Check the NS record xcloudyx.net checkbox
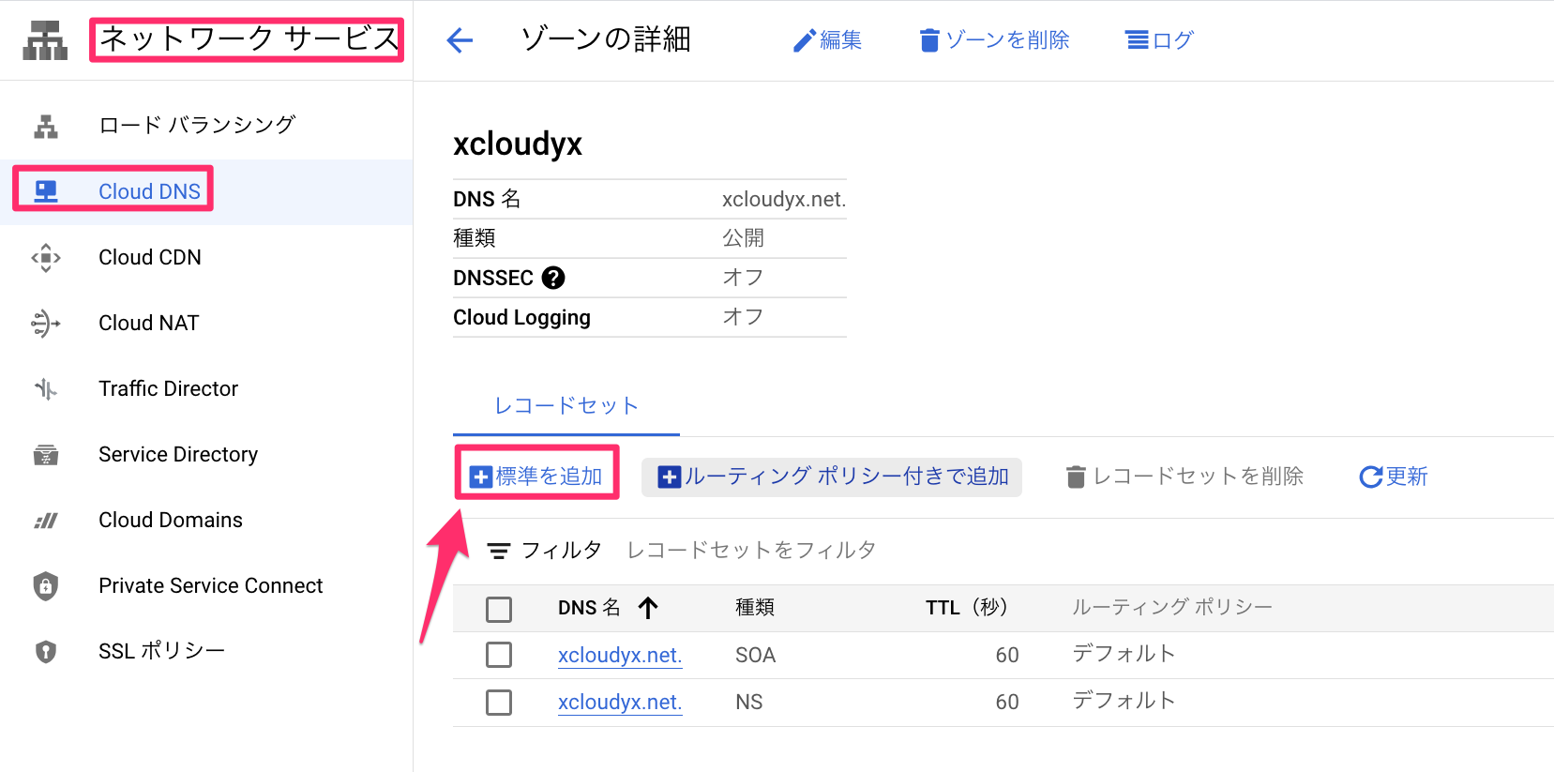Viewport: 1554px width, 772px height. [499, 701]
